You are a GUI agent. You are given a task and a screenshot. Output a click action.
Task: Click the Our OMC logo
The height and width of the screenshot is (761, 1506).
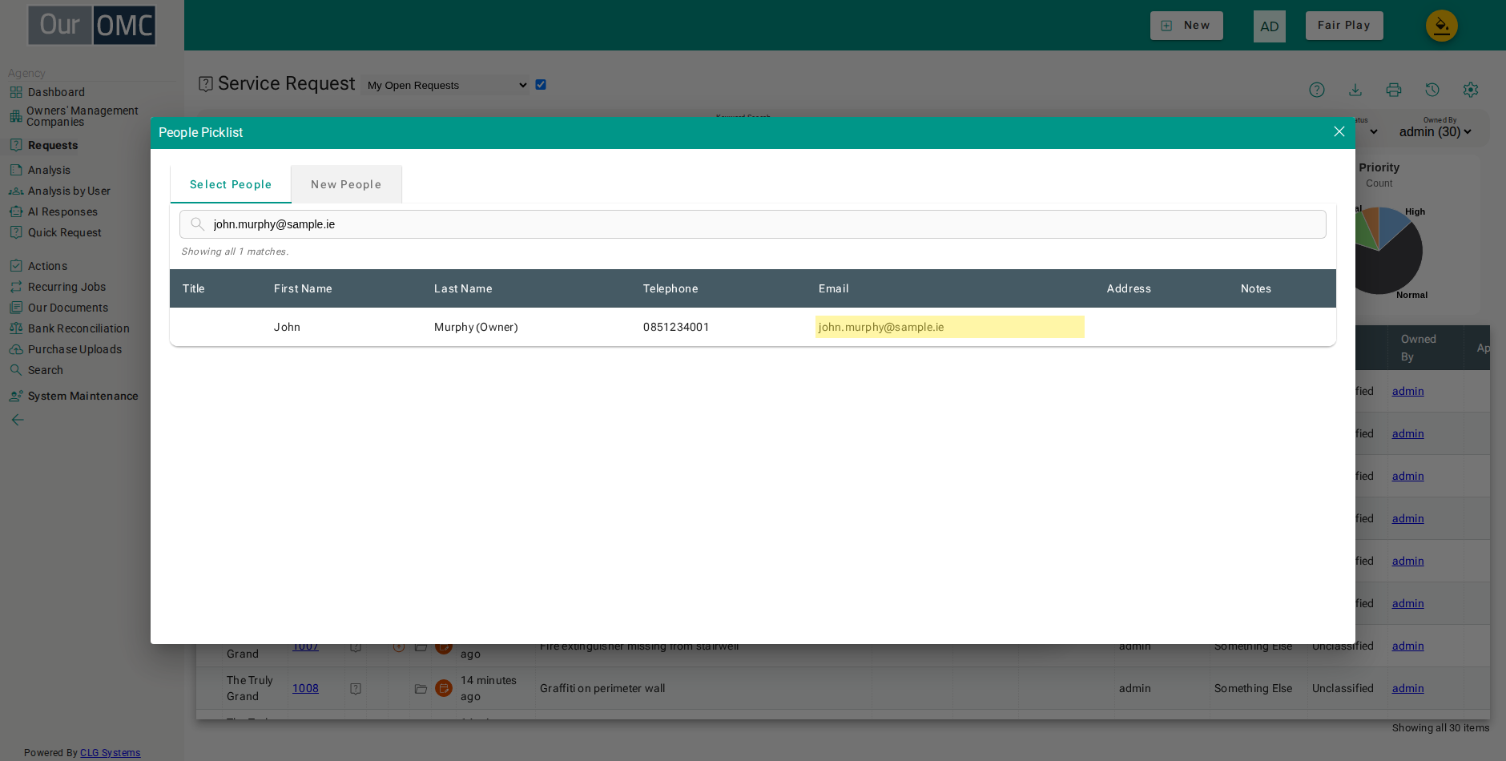(92, 25)
